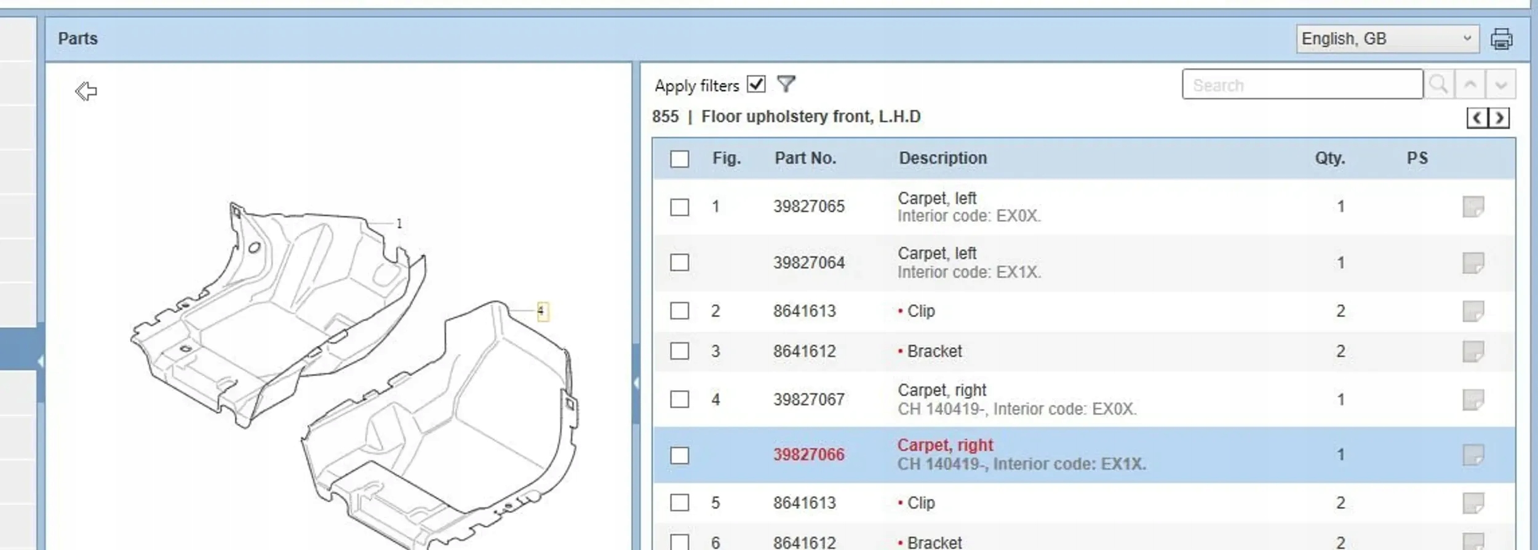The width and height of the screenshot is (1538, 550).
Task: Check the box for Fig. 5 Clip
Action: coord(680,503)
